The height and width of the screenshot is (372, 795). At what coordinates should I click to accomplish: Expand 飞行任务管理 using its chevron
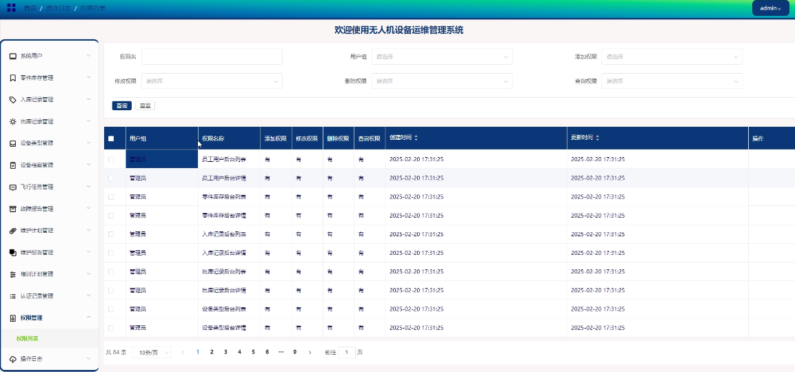pos(89,187)
